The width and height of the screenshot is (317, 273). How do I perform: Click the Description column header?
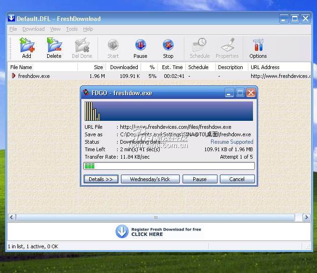pyautogui.click(x=232, y=67)
